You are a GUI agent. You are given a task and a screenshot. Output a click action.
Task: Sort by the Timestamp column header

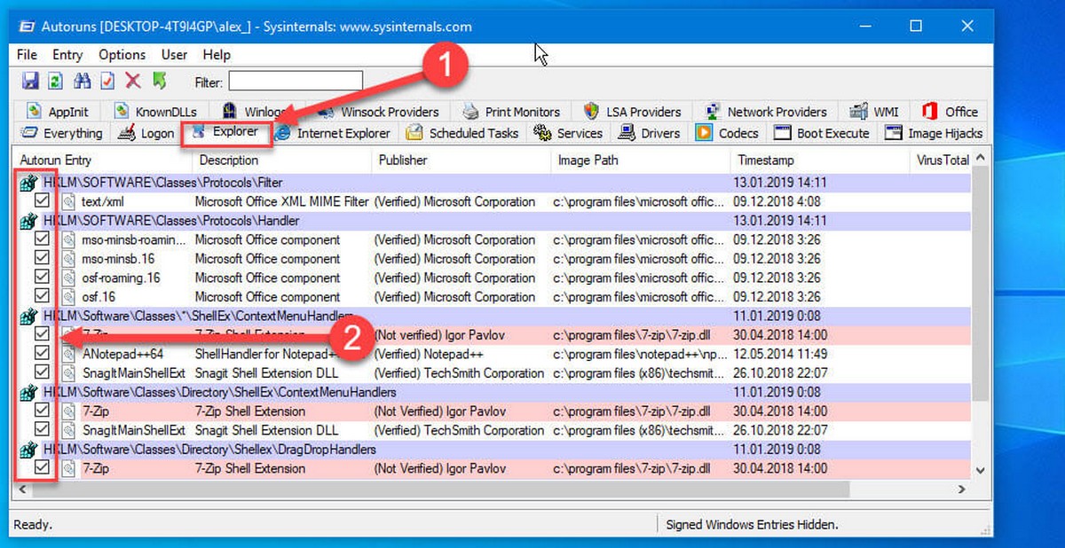click(819, 160)
